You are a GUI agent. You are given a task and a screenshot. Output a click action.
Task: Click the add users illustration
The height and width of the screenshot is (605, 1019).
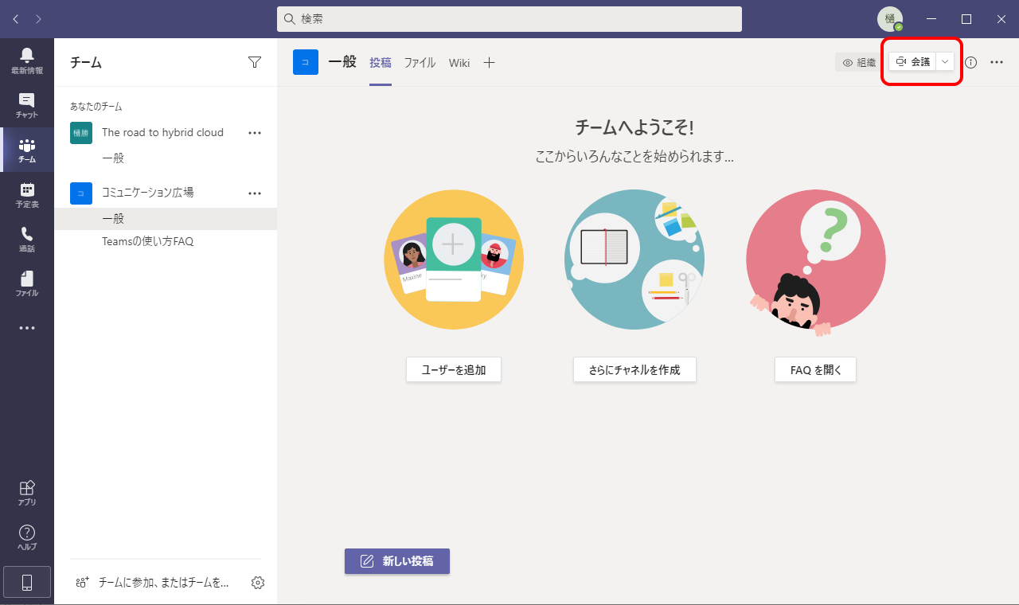coord(454,260)
